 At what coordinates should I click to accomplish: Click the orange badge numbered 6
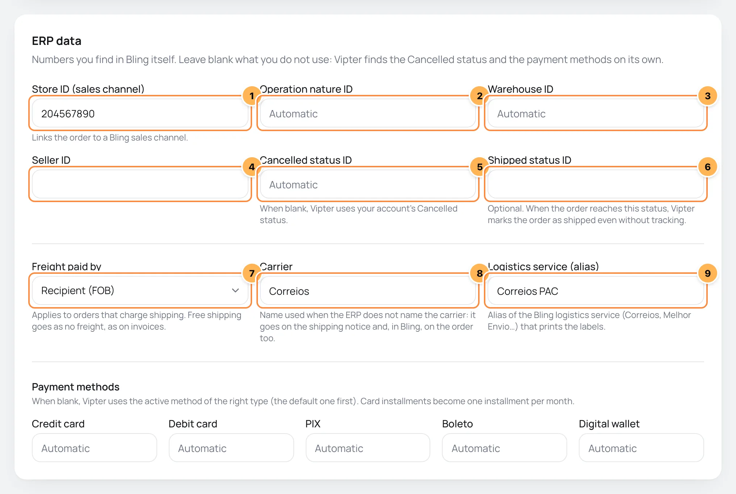(707, 167)
